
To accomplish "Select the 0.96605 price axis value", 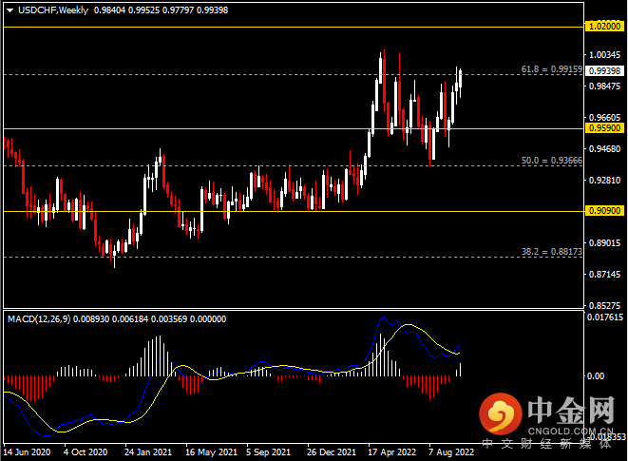I will tap(605, 118).
